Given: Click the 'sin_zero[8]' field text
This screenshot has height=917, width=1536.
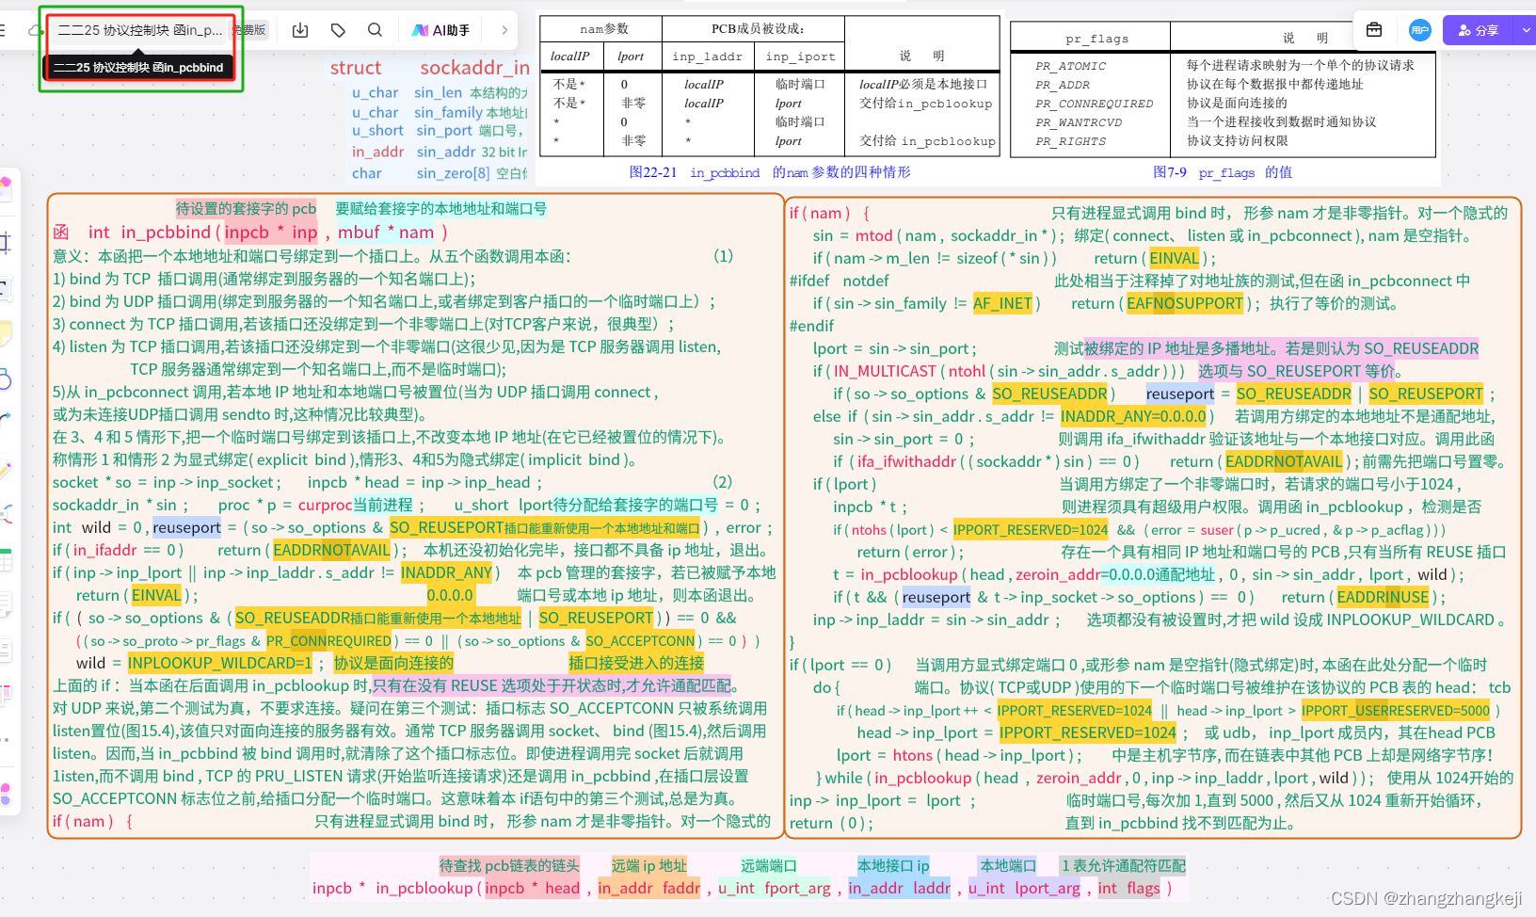Looking at the screenshot, I should (454, 173).
